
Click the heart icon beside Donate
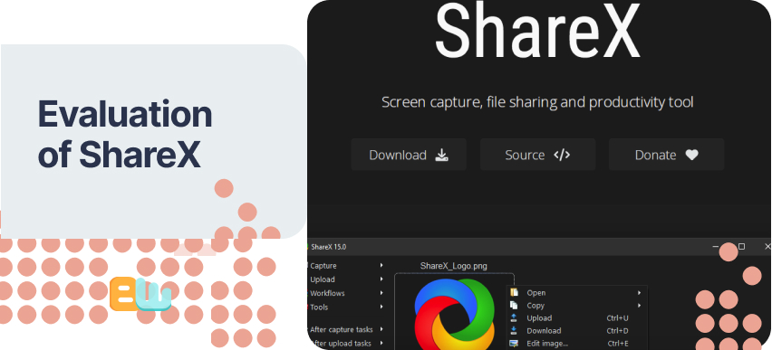(x=692, y=155)
